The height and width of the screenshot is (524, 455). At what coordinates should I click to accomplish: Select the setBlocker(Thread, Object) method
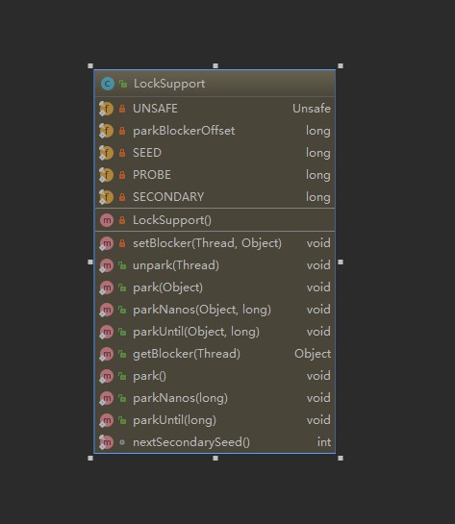(x=207, y=243)
